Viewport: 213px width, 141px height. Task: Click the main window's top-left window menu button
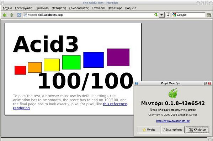click(3, 2)
